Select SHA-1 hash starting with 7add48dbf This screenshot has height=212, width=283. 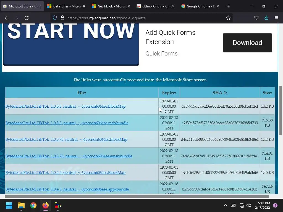point(220,156)
